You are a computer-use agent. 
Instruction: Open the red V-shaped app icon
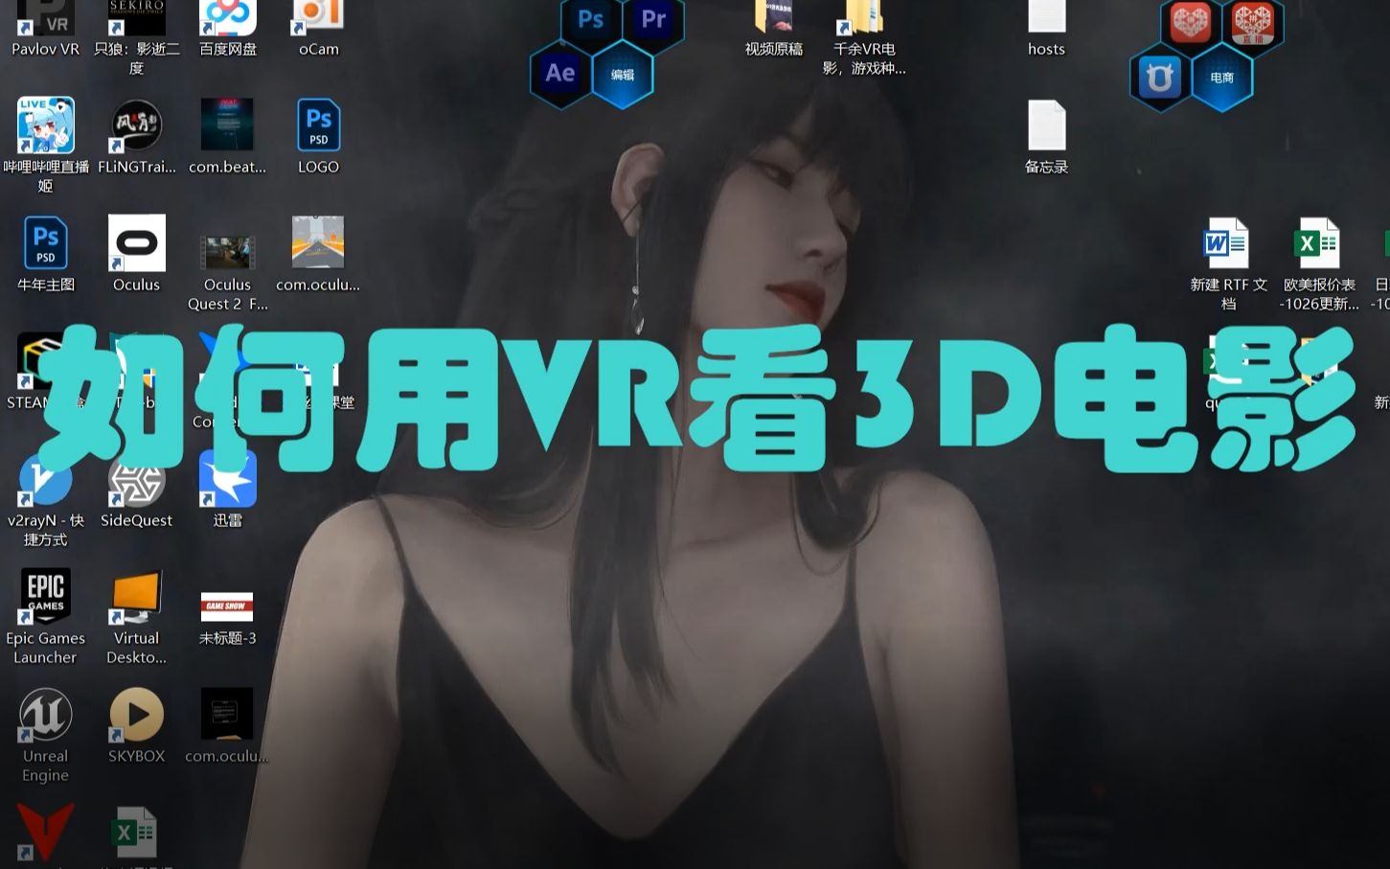[x=45, y=833]
